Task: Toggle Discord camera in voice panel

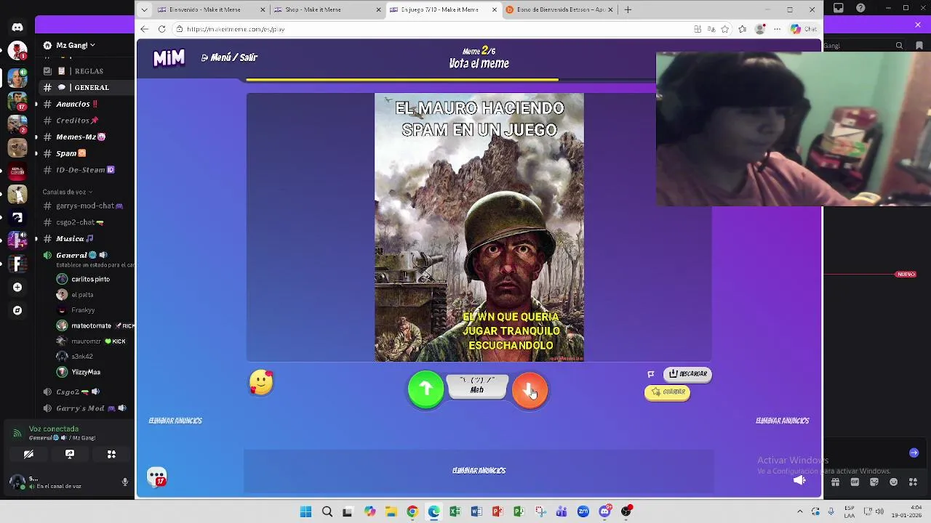Action: click(x=28, y=454)
